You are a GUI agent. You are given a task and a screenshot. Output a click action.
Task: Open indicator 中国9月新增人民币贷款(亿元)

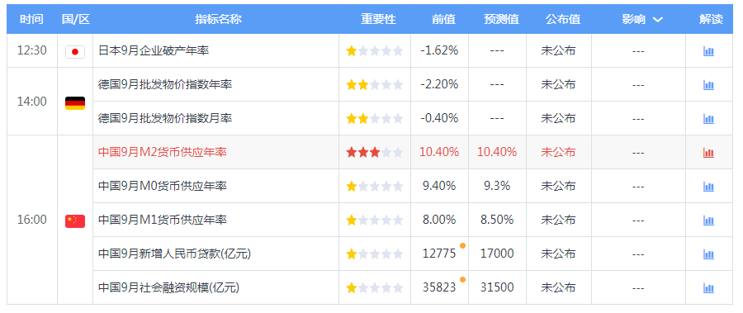tap(174, 254)
